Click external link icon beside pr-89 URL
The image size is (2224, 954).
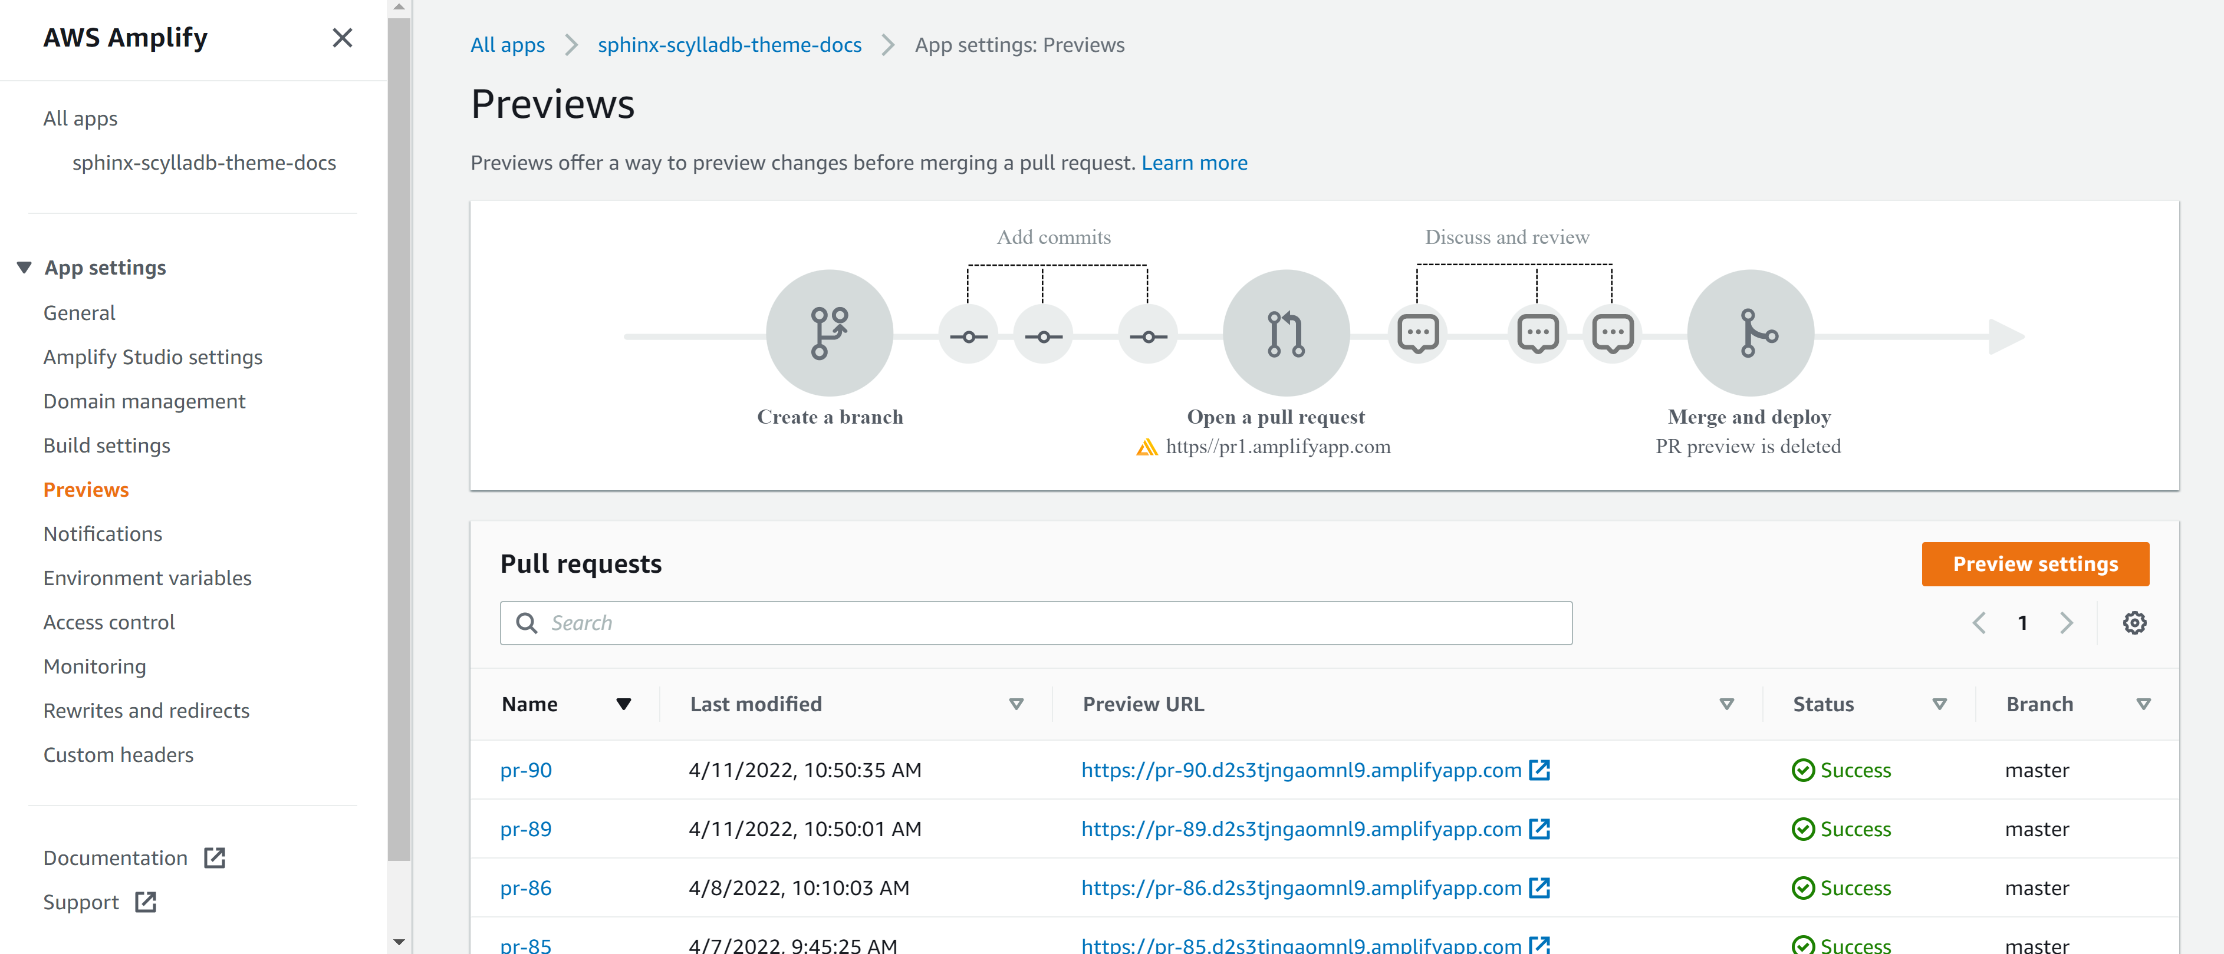(1538, 829)
